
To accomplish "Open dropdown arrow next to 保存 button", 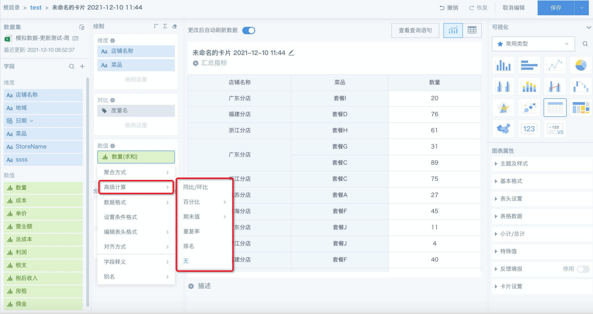I will pyautogui.click(x=582, y=8).
